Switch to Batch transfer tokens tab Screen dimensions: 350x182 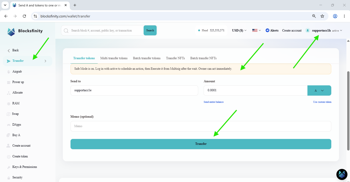coord(147,58)
